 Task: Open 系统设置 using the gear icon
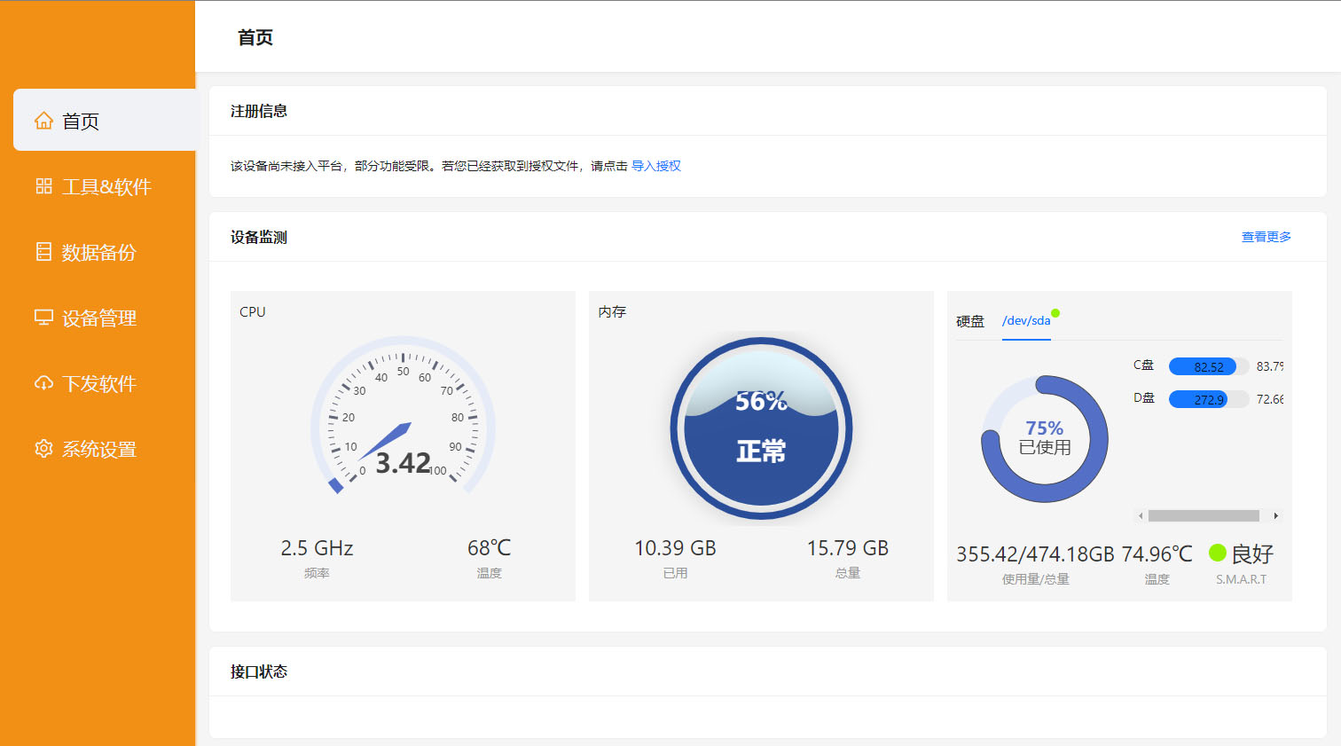coord(43,449)
